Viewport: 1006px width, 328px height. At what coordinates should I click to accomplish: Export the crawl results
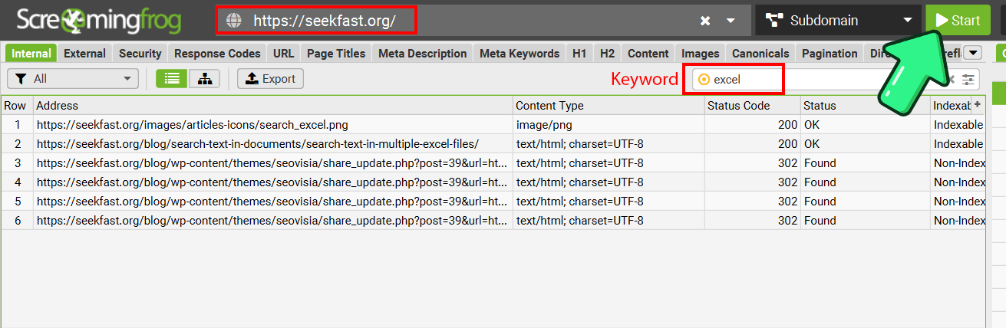pyautogui.click(x=270, y=79)
